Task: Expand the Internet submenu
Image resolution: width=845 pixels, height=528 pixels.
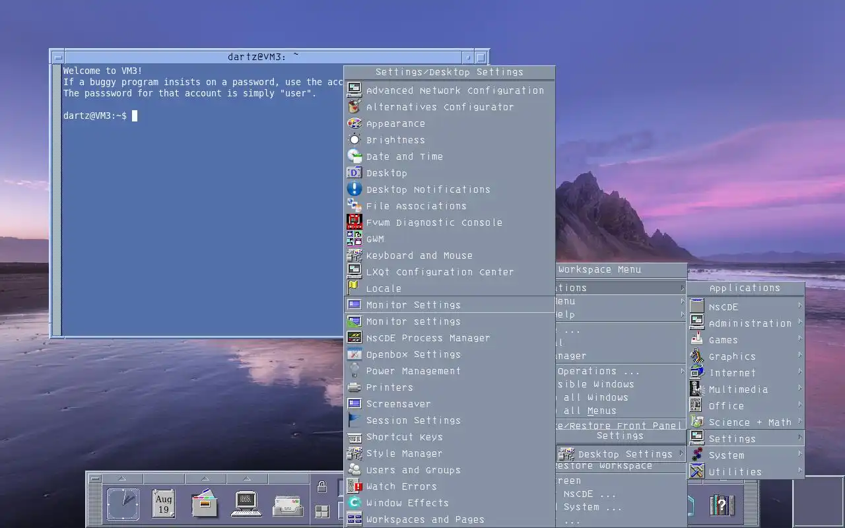Action: [746, 373]
